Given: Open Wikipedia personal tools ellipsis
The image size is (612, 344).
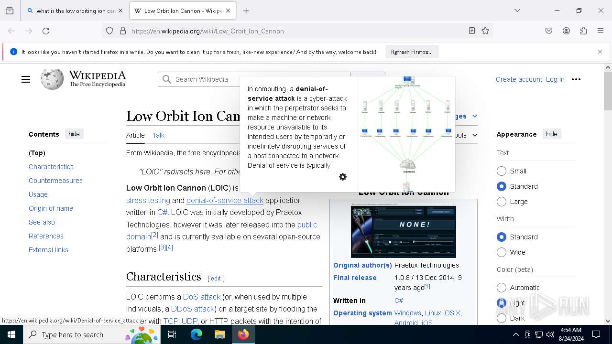Looking at the screenshot, I should click(x=576, y=79).
